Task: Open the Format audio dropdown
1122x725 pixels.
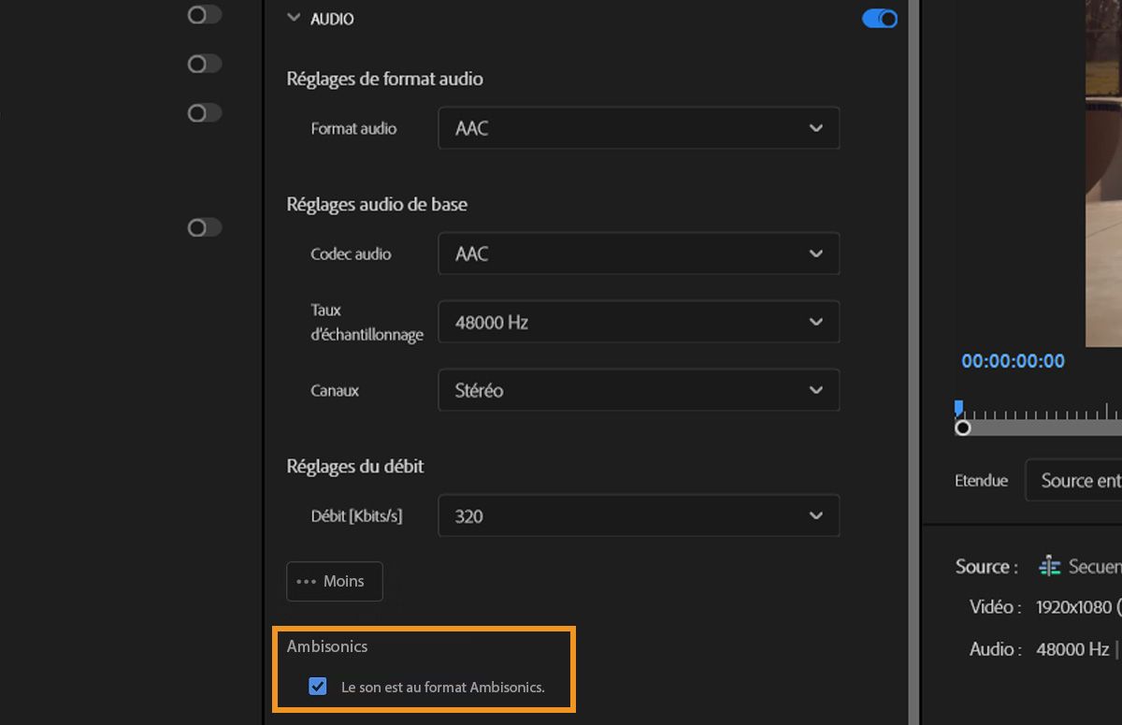Action: [639, 128]
